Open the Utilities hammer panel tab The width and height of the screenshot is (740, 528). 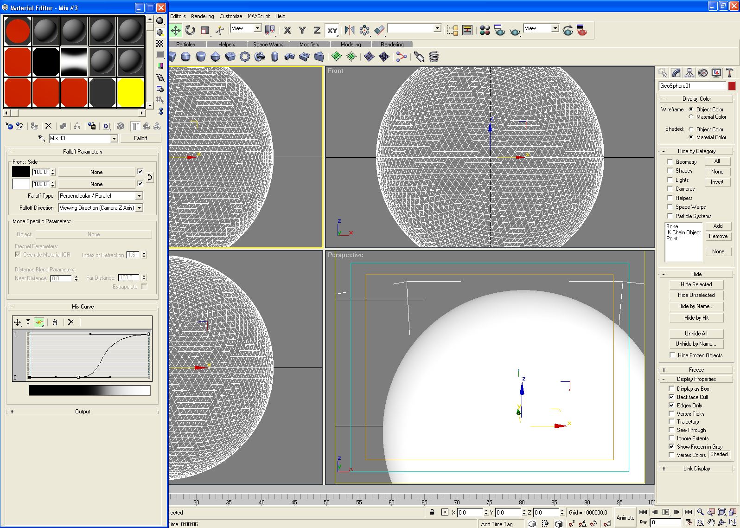tap(730, 73)
